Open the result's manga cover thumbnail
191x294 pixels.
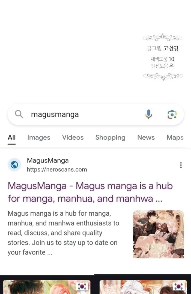coord(158,234)
